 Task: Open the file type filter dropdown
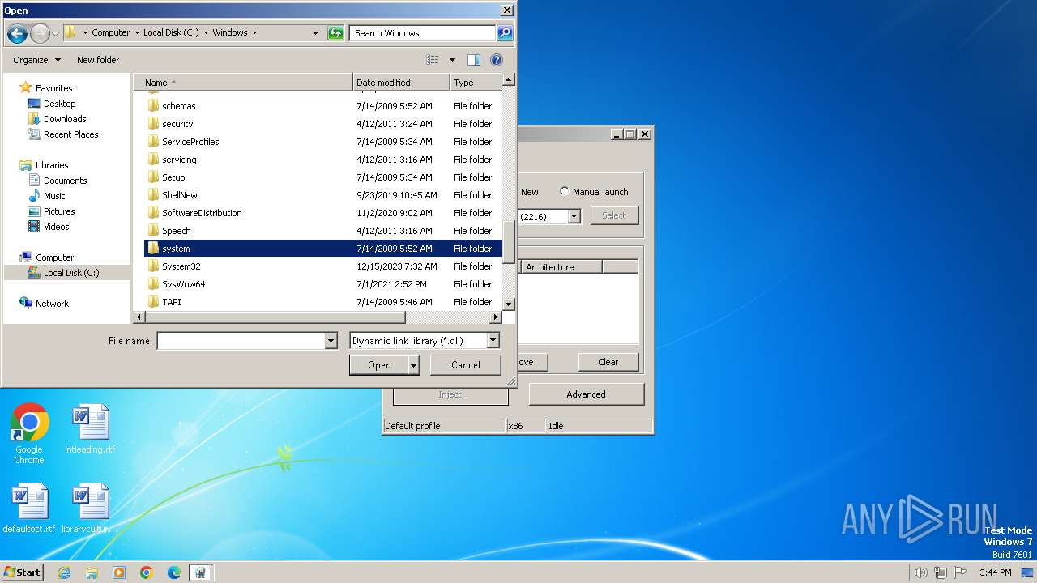(493, 341)
